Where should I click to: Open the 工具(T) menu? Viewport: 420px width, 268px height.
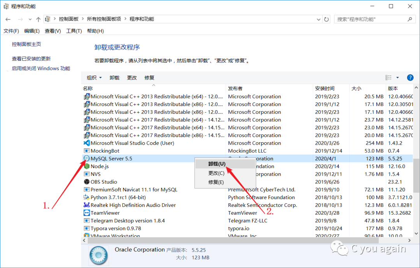click(x=74, y=31)
